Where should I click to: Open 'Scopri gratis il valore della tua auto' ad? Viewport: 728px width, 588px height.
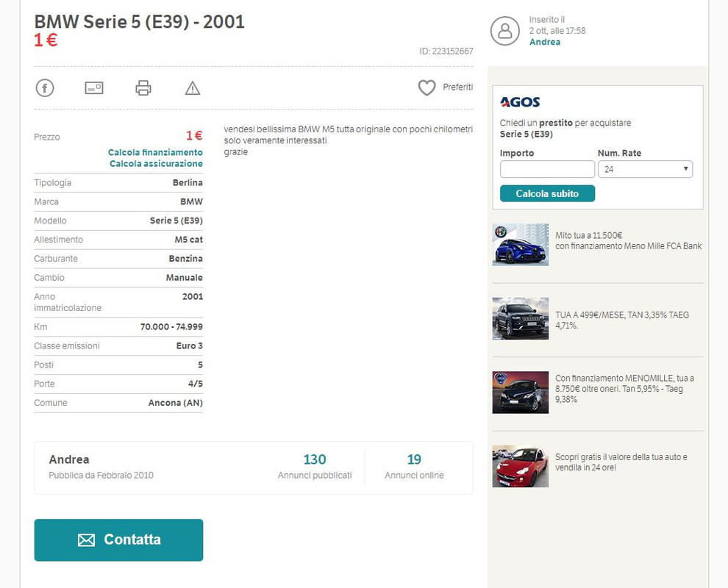(x=621, y=462)
